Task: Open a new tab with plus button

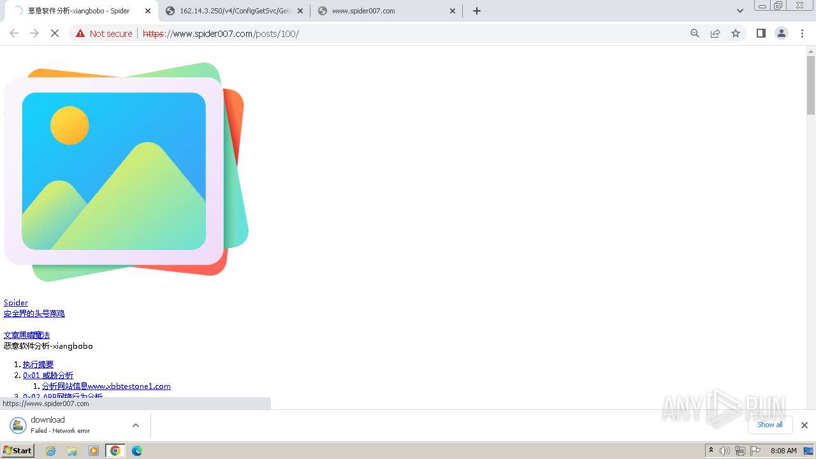Action: coord(477,11)
